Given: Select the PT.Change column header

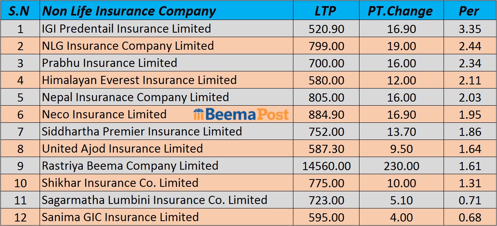Looking at the screenshot, I should click(x=400, y=11).
